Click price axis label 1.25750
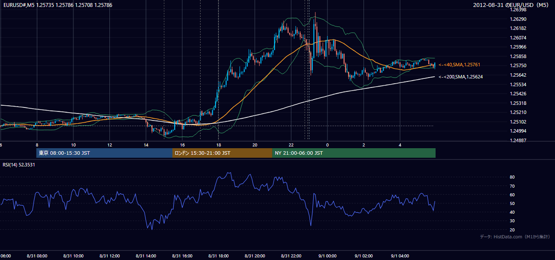 [518, 65]
